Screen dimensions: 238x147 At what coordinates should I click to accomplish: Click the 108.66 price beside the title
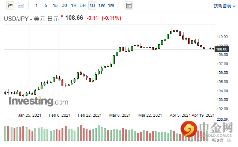coord(74,18)
